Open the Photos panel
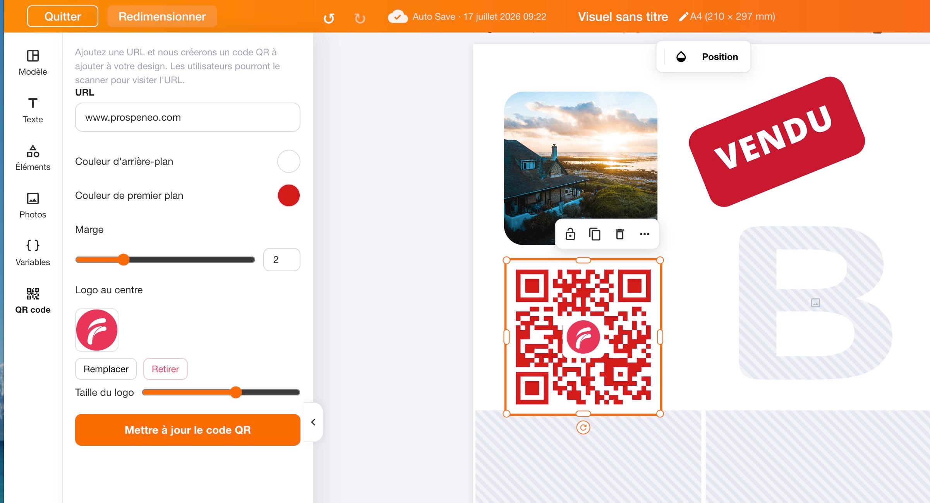Viewport: 930px width, 503px height. [x=33, y=205]
